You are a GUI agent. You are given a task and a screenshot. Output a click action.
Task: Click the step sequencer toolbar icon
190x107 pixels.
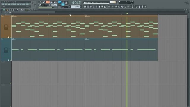pos(88,7)
